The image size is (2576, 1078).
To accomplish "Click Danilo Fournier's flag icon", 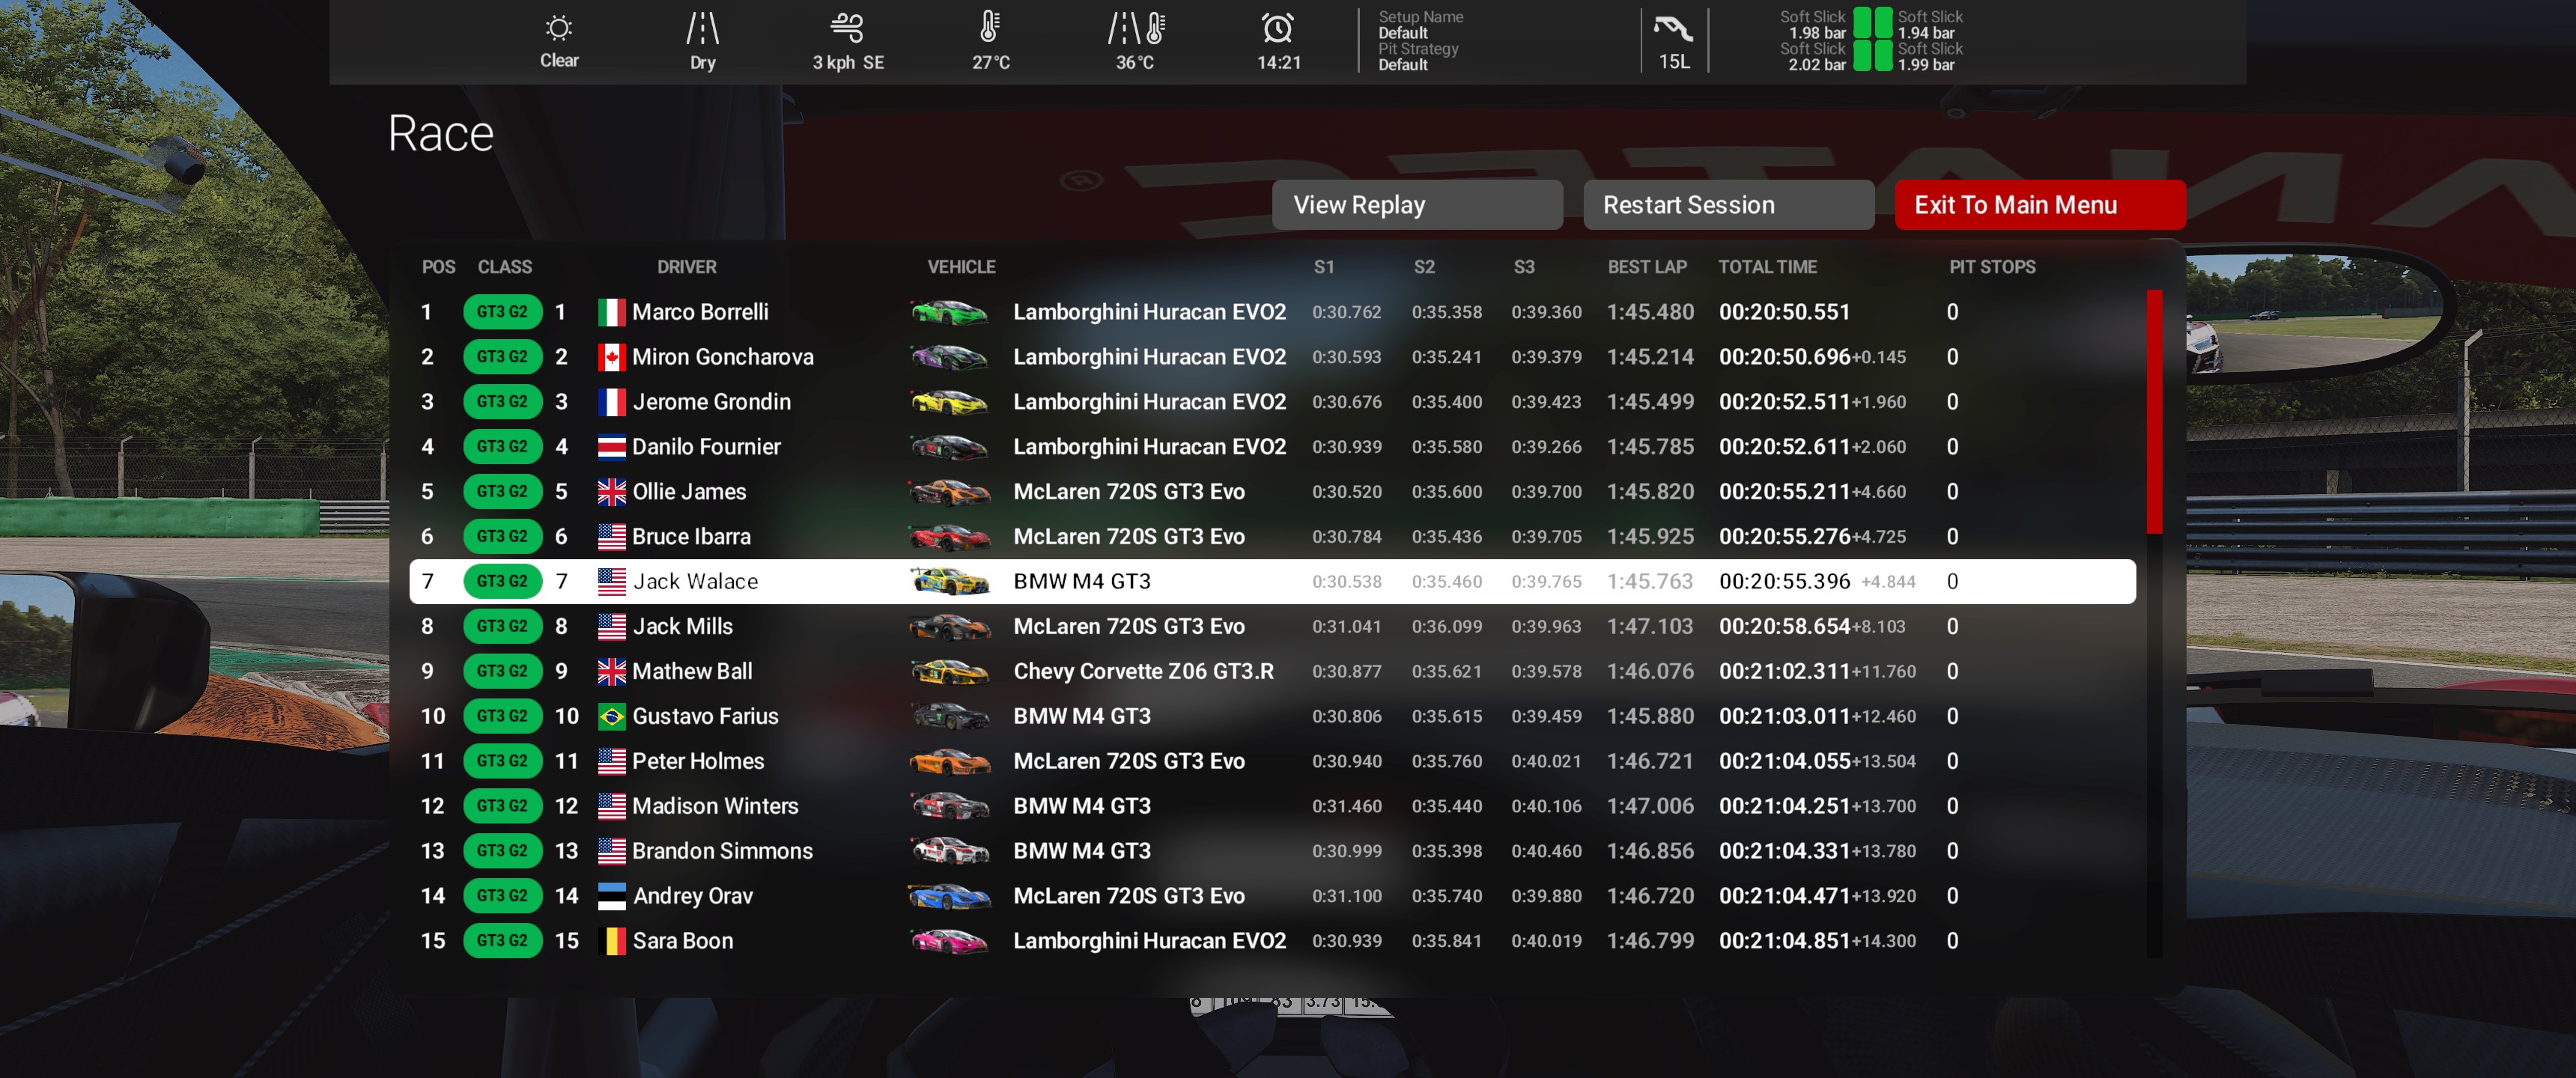I will tap(611, 447).
